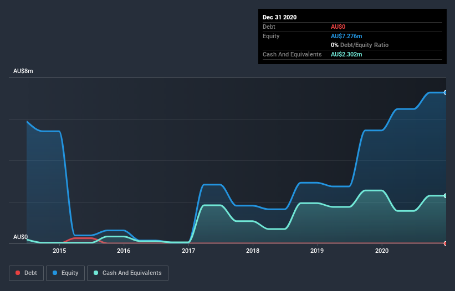Click the 0% Debt/Equity Ratio text
The width and height of the screenshot is (455, 291).
(x=360, y=45)
